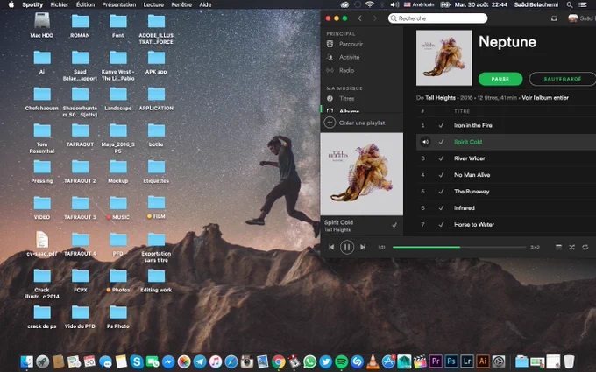Open the Présentation menu
This screenshot has width=596, height=372.
point(119,4)
